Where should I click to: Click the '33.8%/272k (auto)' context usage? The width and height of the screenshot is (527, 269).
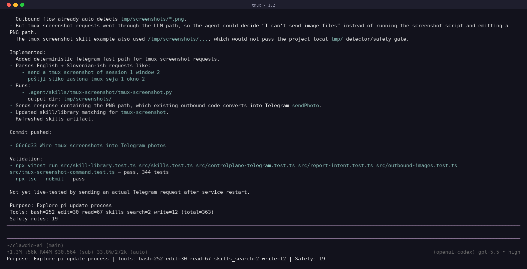click(x=122, y=252)
